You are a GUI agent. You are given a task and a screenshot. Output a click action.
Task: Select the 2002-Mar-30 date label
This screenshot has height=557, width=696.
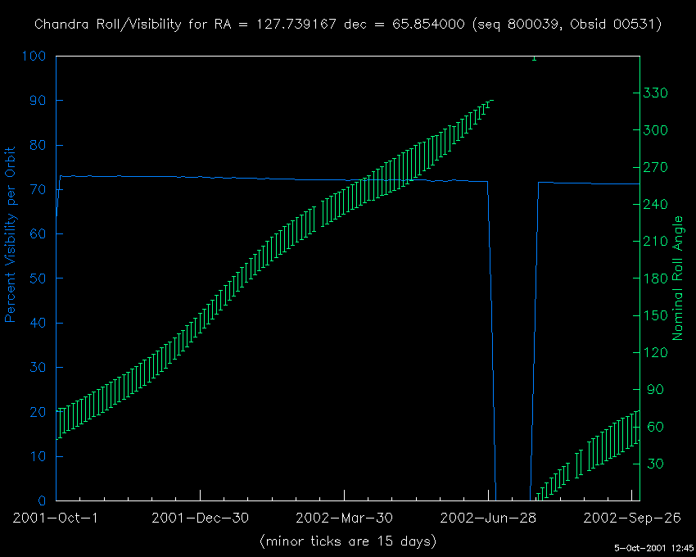click(x=345, y=519)
